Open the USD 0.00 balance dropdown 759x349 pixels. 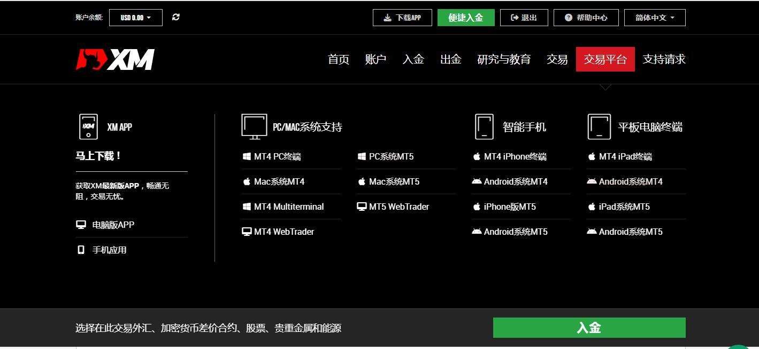tap(136, 18)
